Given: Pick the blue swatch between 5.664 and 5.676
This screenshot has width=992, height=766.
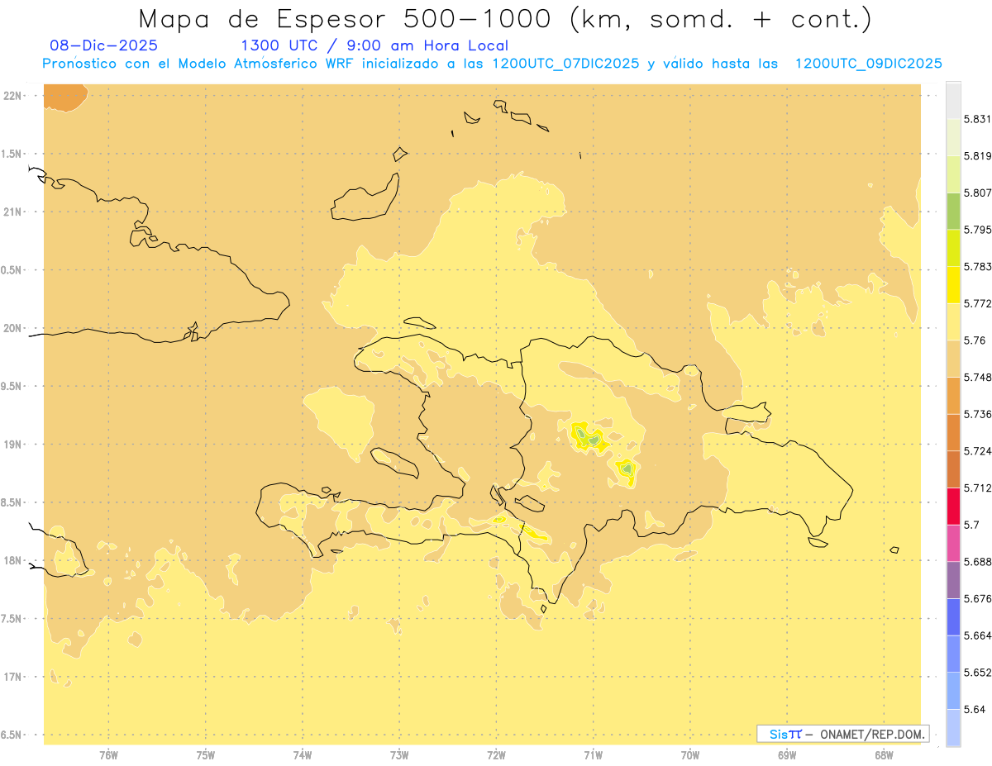Looking at the screenshot, I should pos(953,617).
